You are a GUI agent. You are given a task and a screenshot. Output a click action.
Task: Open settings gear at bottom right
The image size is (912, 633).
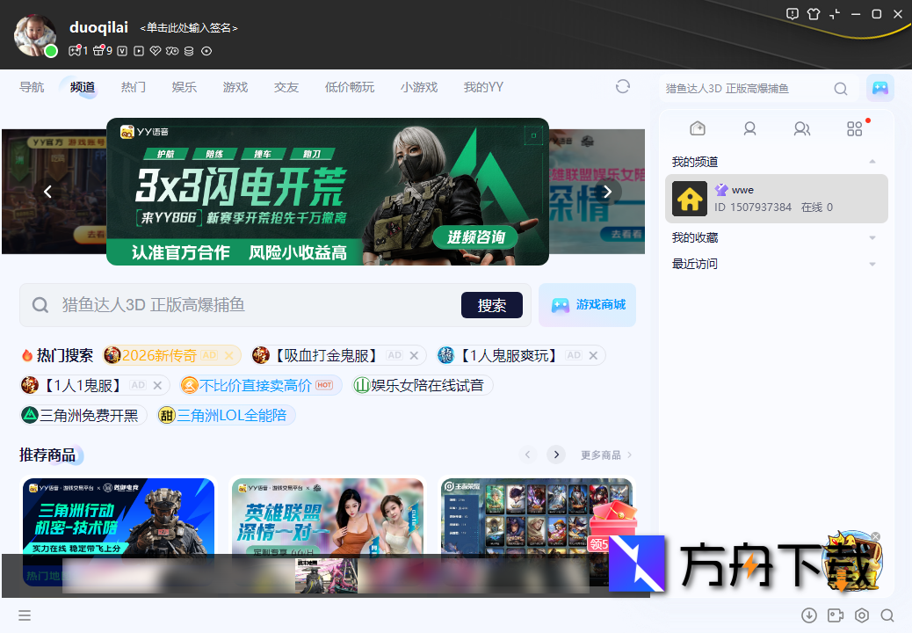pos(861,615)
